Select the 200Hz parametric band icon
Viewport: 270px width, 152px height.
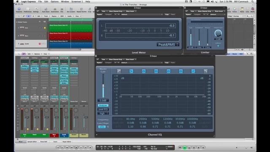click(143, 71)
